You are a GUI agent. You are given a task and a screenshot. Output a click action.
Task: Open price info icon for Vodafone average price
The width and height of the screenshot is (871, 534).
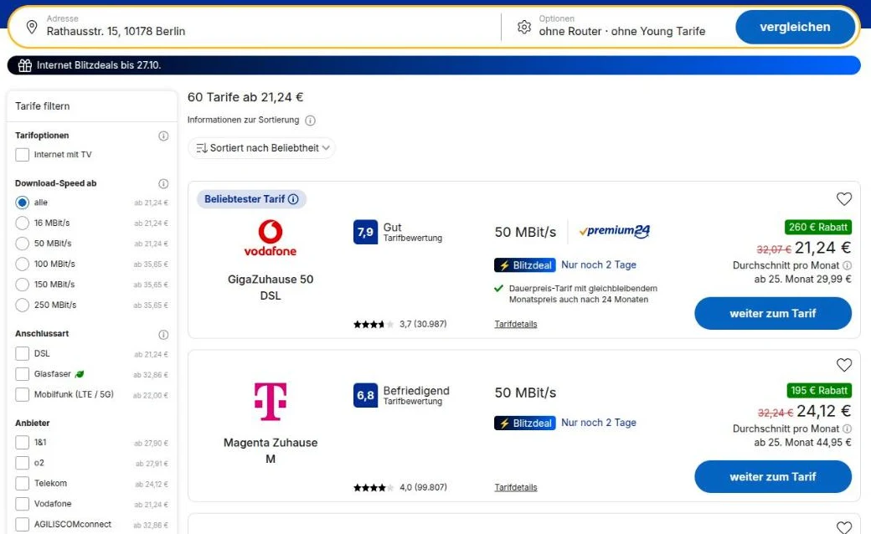pos(847,265)
